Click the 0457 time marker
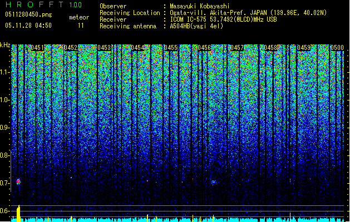 [x=237, y=48]
